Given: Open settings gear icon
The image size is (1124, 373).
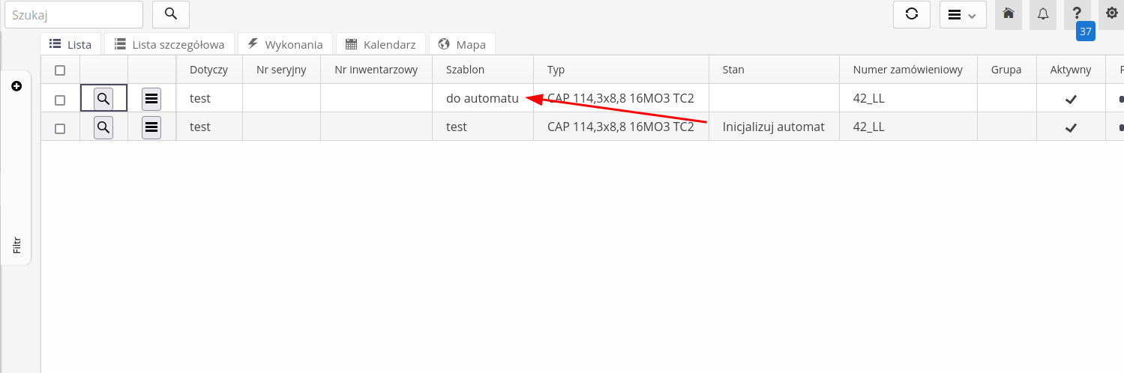Looking at the screenshot, I should pos(1111,14).
